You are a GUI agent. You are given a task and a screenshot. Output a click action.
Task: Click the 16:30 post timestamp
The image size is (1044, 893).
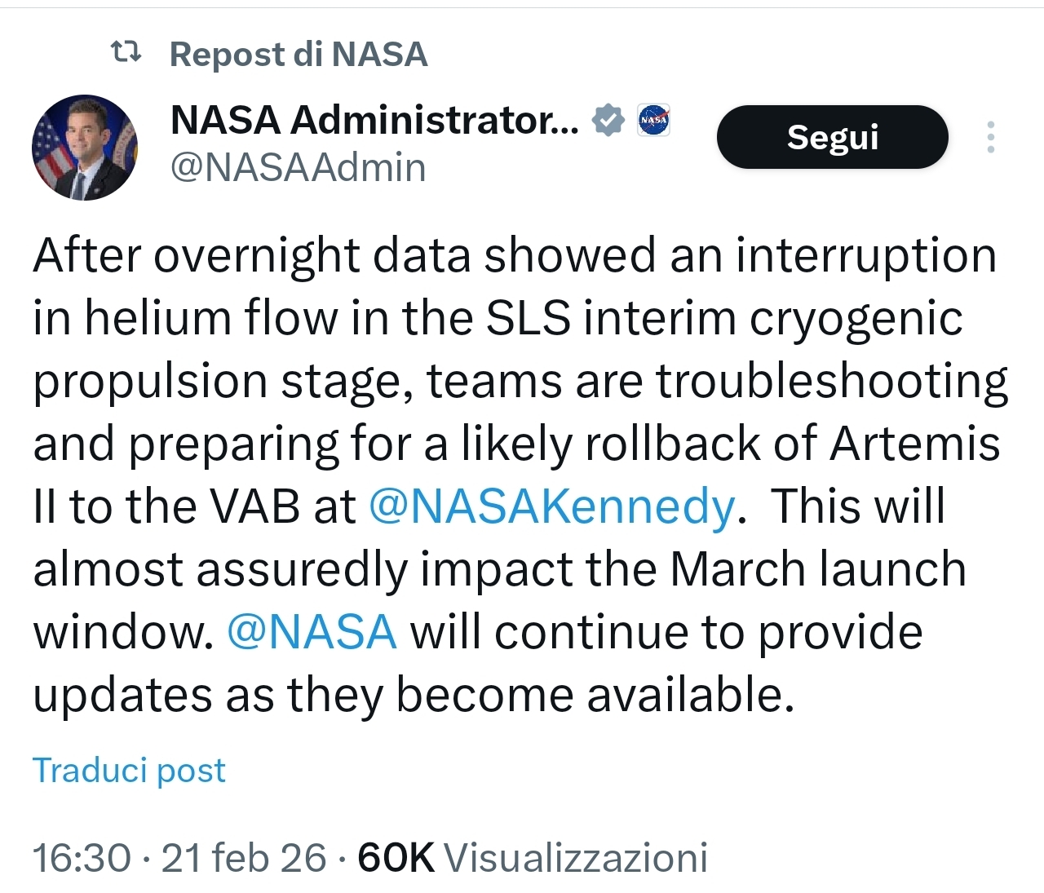pyautogui.click(x=82, y=858)
